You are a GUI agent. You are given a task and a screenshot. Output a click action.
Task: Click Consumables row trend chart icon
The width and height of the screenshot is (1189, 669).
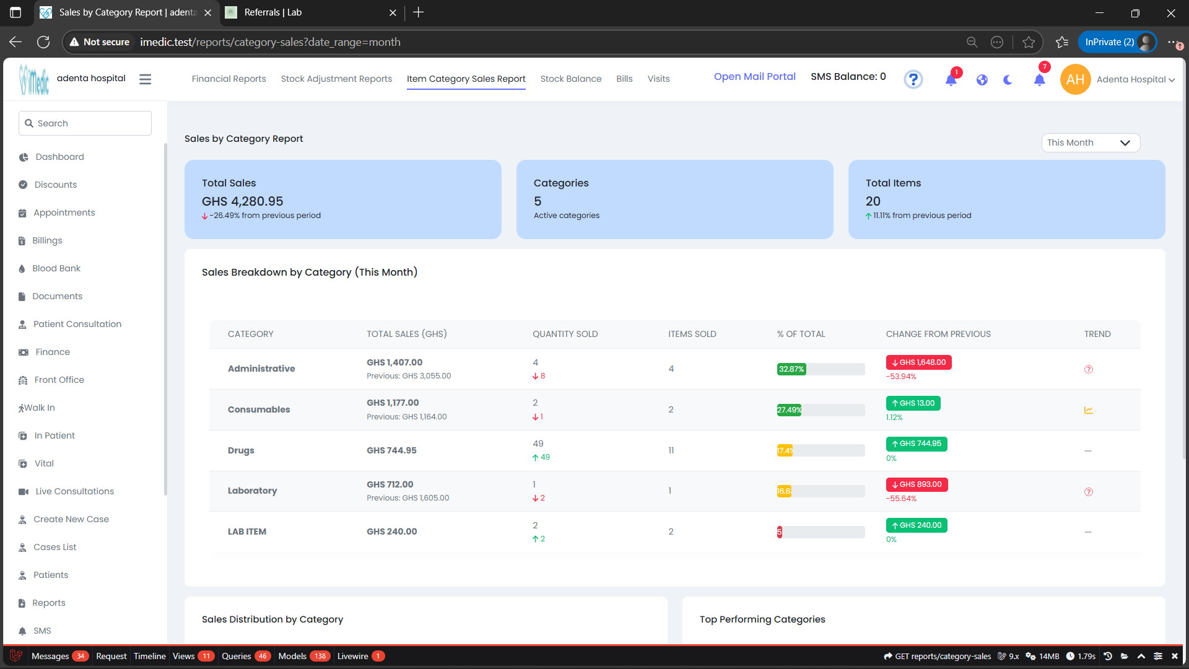(x=1089, y=410)
